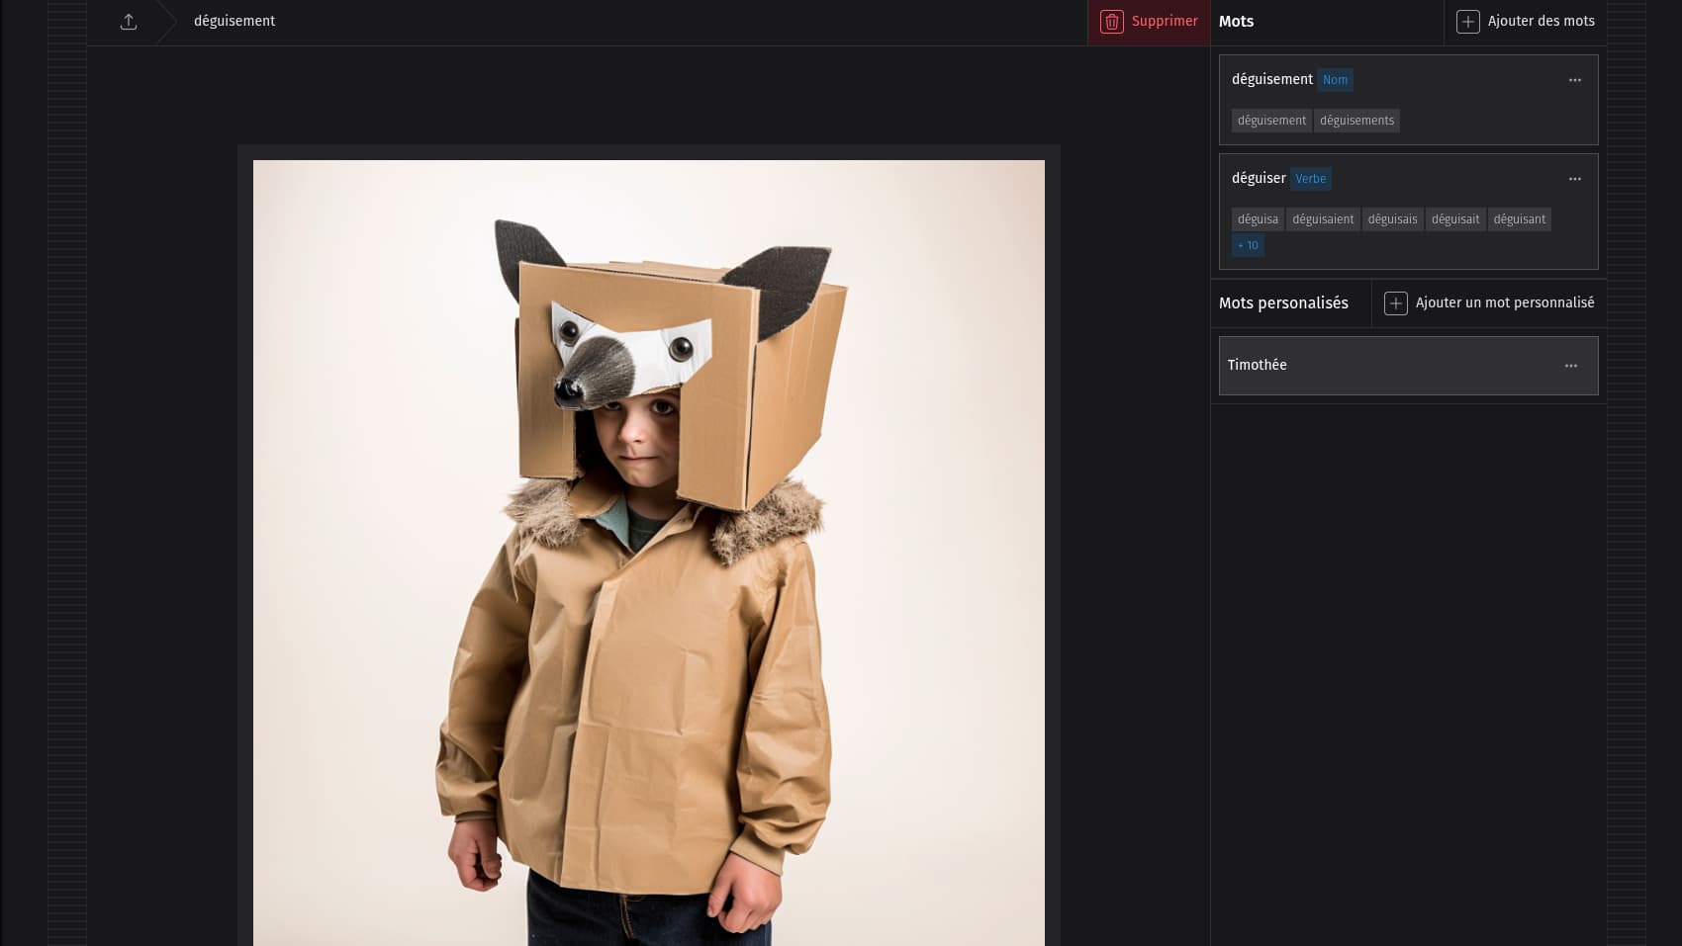Select the déguisements plural form chip
This screenshot has height=946, width=1682.
[1356, 121]
